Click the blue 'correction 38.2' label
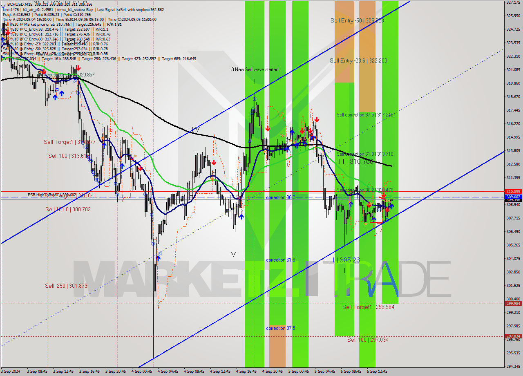Screen dimensions: 523x376 pos(280,197)
